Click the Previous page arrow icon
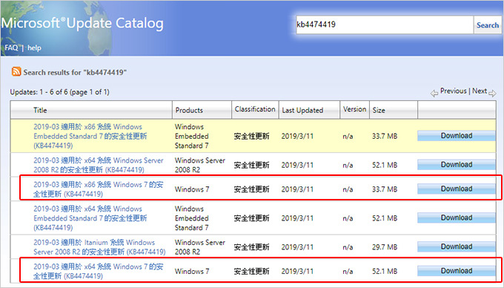 click(x=434, y=94)
